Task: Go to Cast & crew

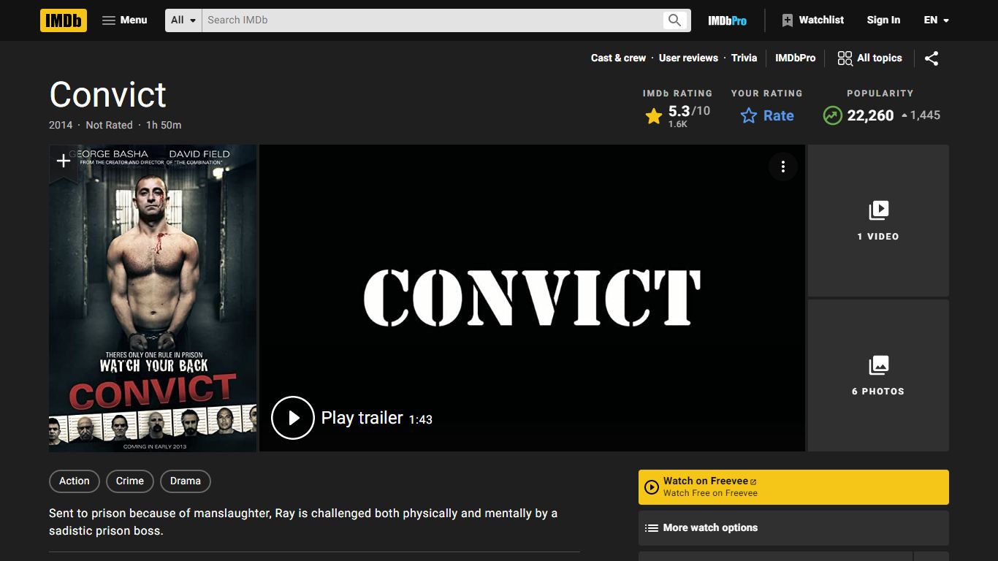Action: tap(618, 58)
